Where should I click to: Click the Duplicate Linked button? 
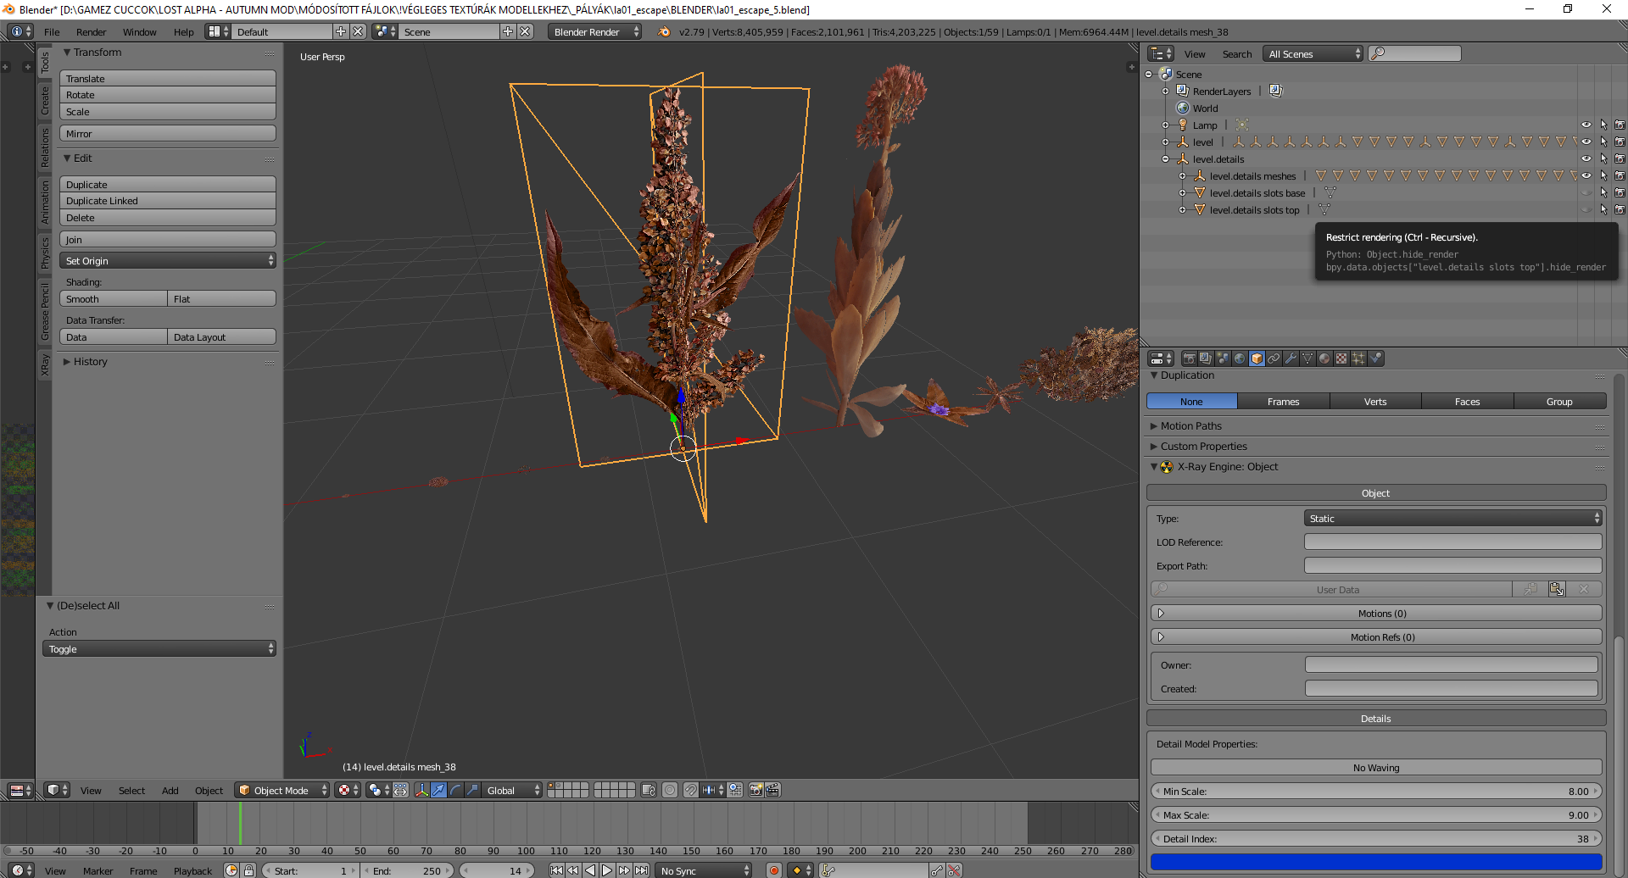[x=167, y=201]
